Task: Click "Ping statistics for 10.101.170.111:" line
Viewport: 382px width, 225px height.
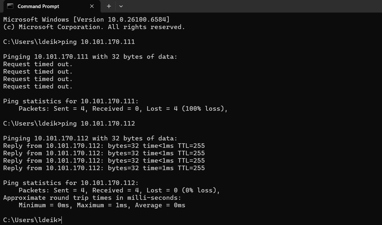Action: click(x=71, y=101)
